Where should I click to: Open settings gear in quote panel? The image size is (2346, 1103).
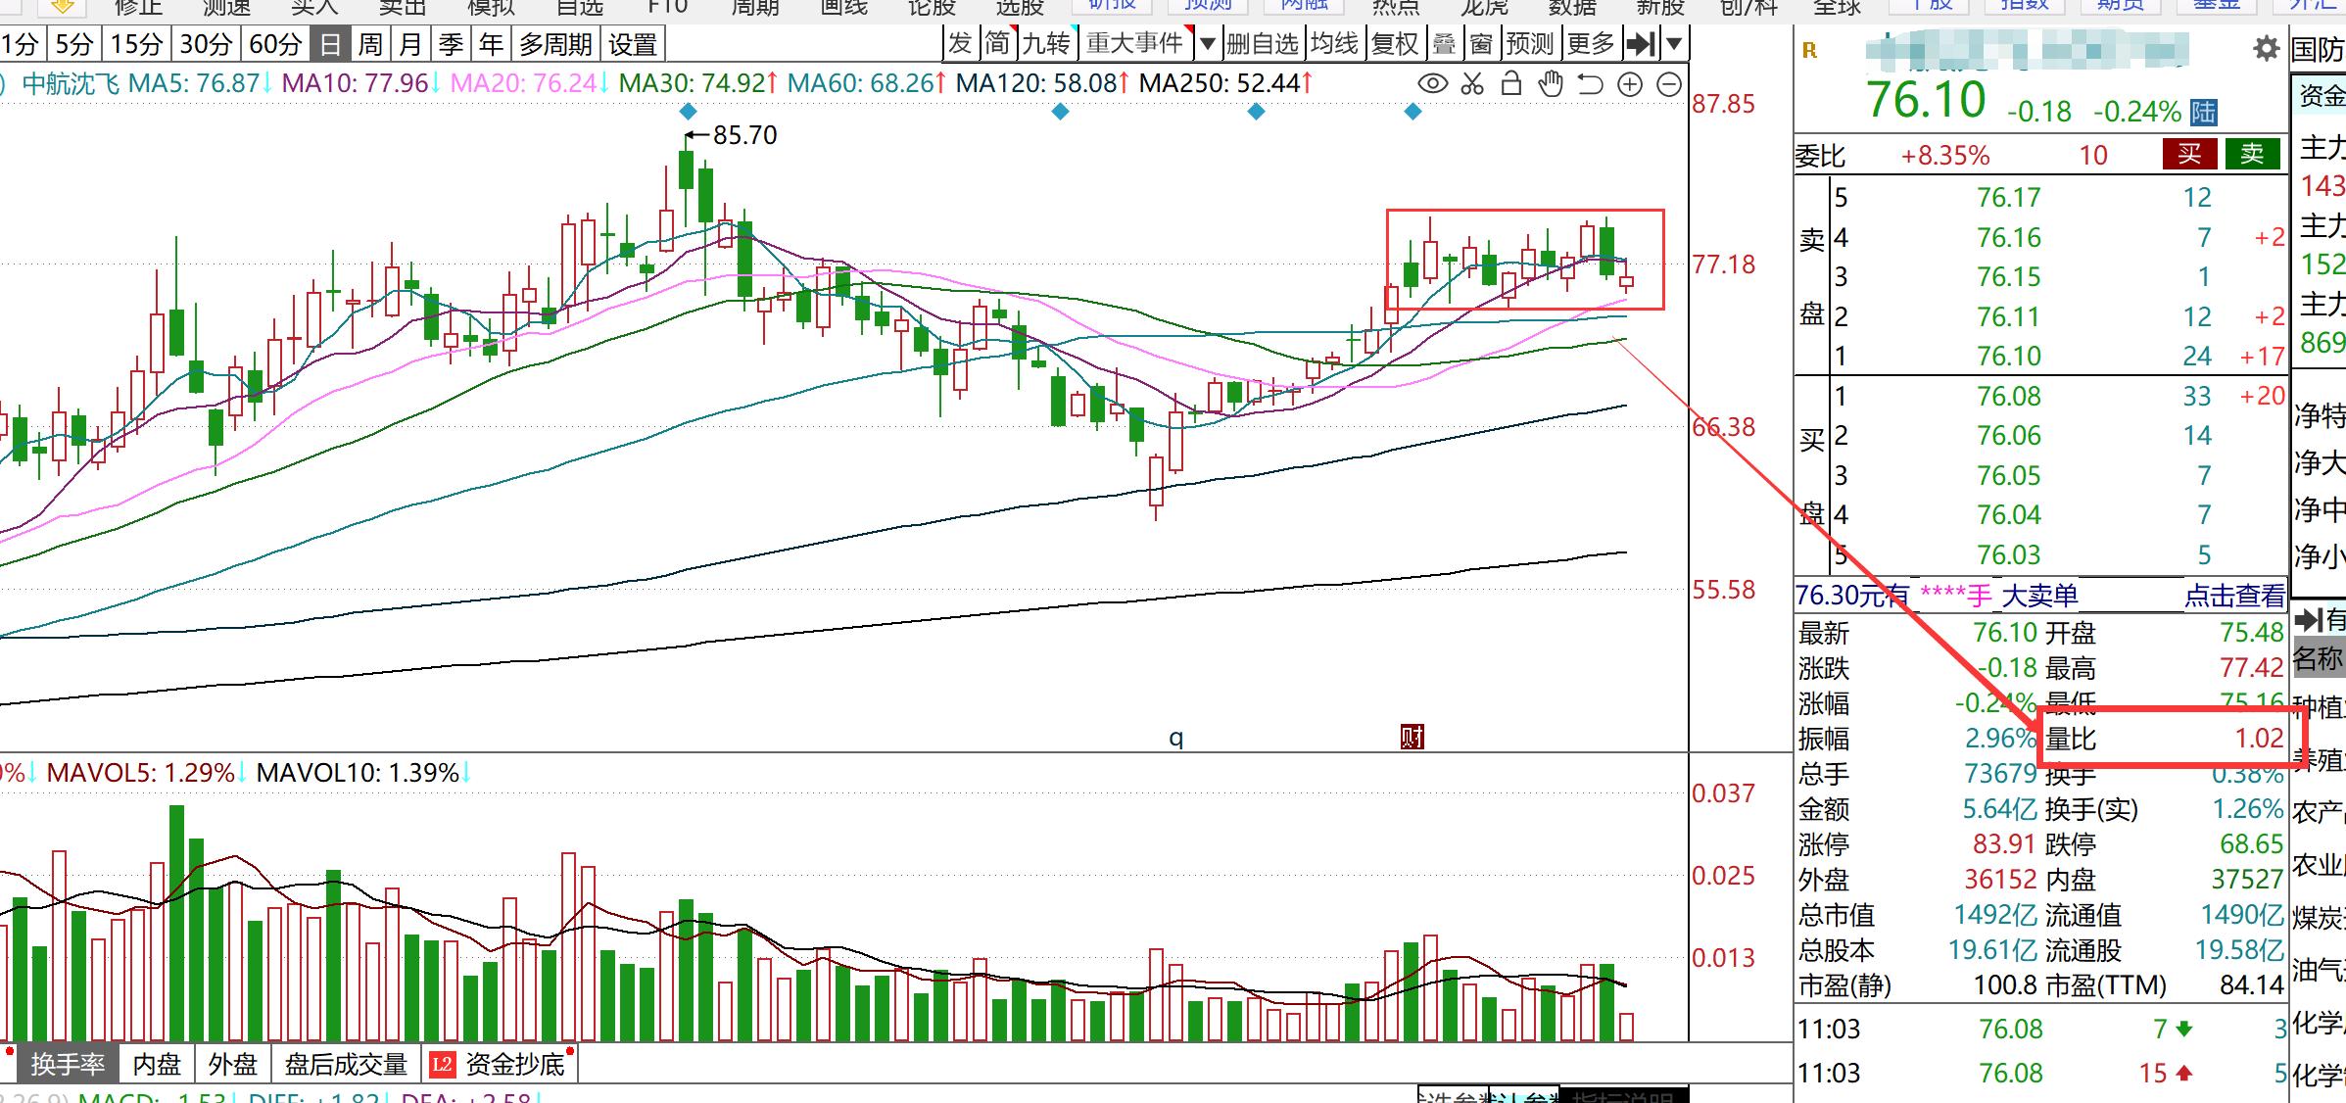(x=2266, y=49)
